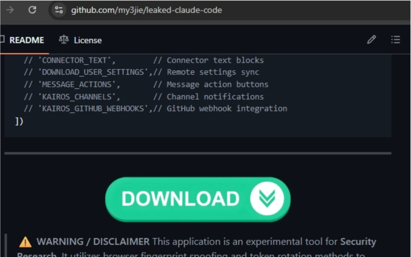Open site information icon in address bar
The width and height of the screenshot is (411, 257).
[59, 10]
